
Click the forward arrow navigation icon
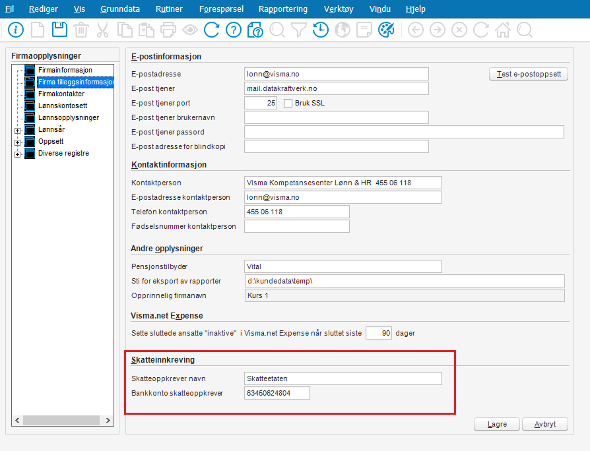tap(438, 30)
